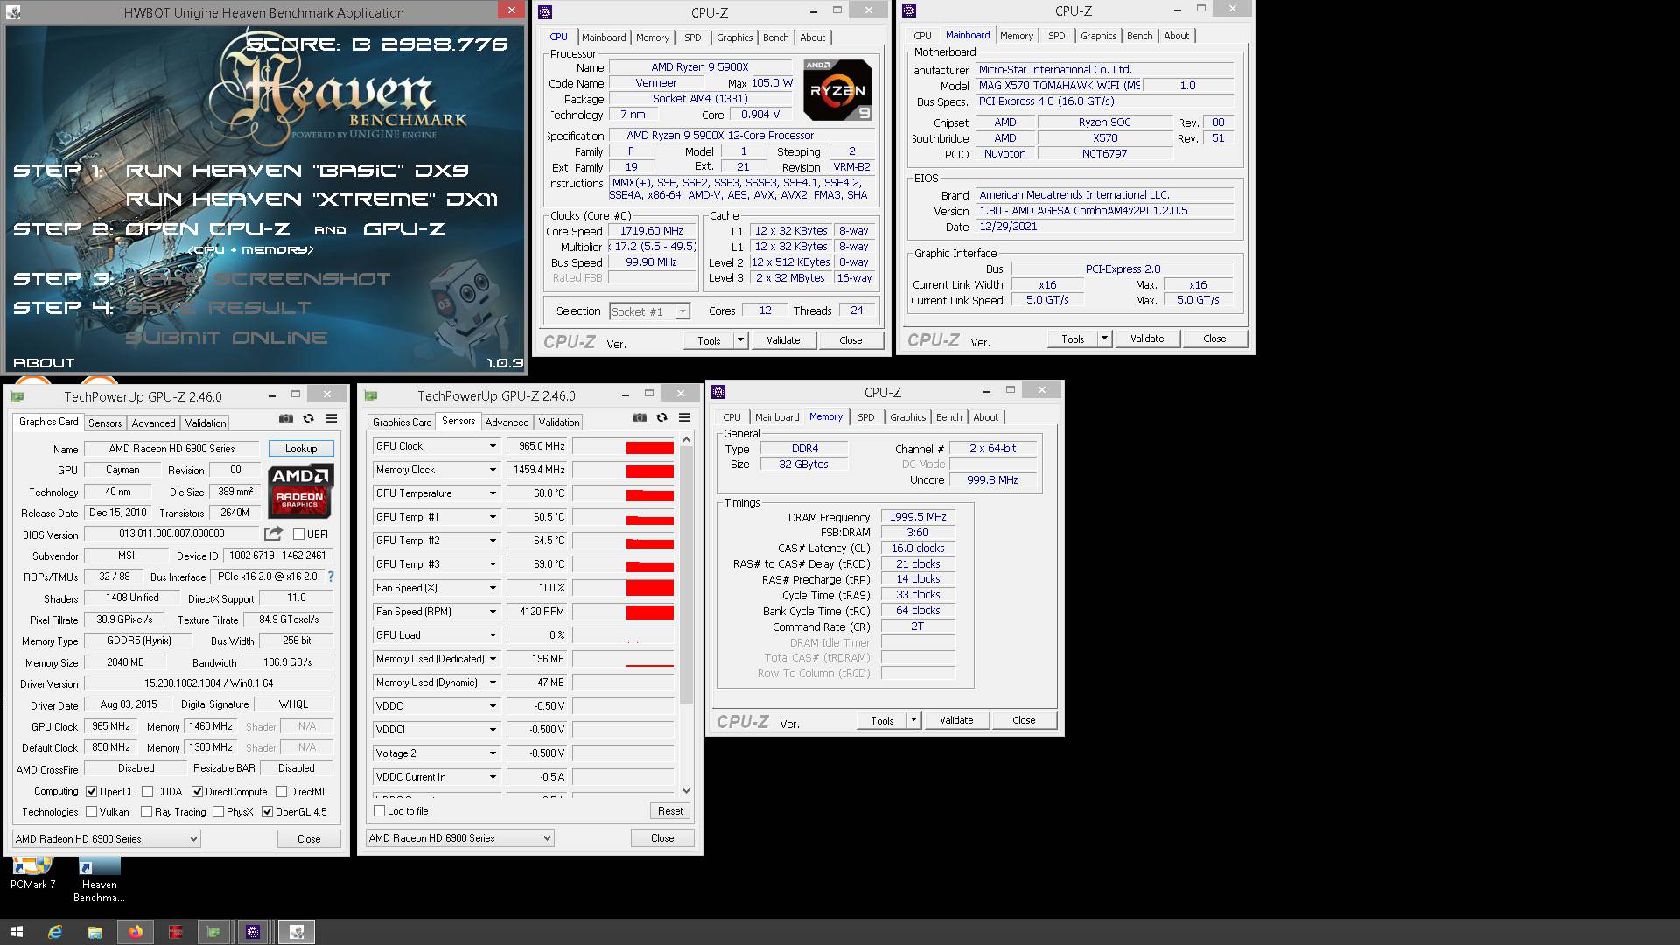Image resolution: width=1680 pixels, height=945 pixels.
Task: Expand the GPU Clock sensor dropdown
Action: point(493,446)
